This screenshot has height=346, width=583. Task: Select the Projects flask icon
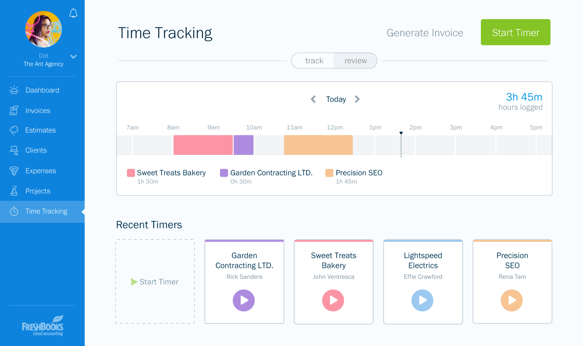tap(14, 191)
